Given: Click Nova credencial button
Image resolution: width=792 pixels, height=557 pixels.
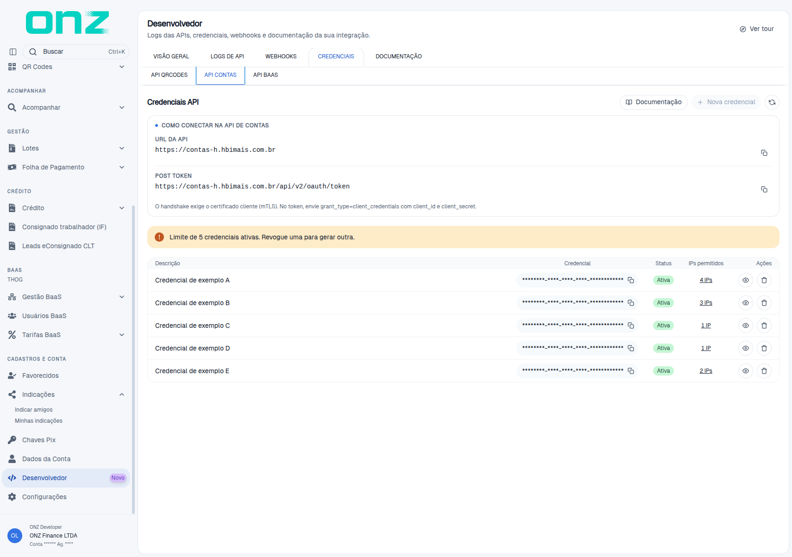Looking at the screenshot, I should [726, 102].
